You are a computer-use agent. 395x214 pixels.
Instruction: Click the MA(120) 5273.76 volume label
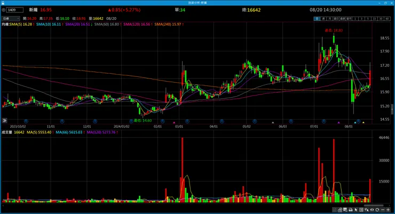[101, 132]
